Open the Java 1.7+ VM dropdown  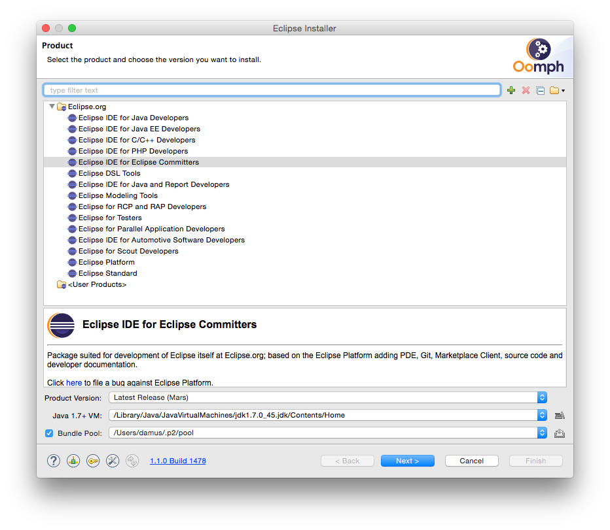(x=328, y=415)
